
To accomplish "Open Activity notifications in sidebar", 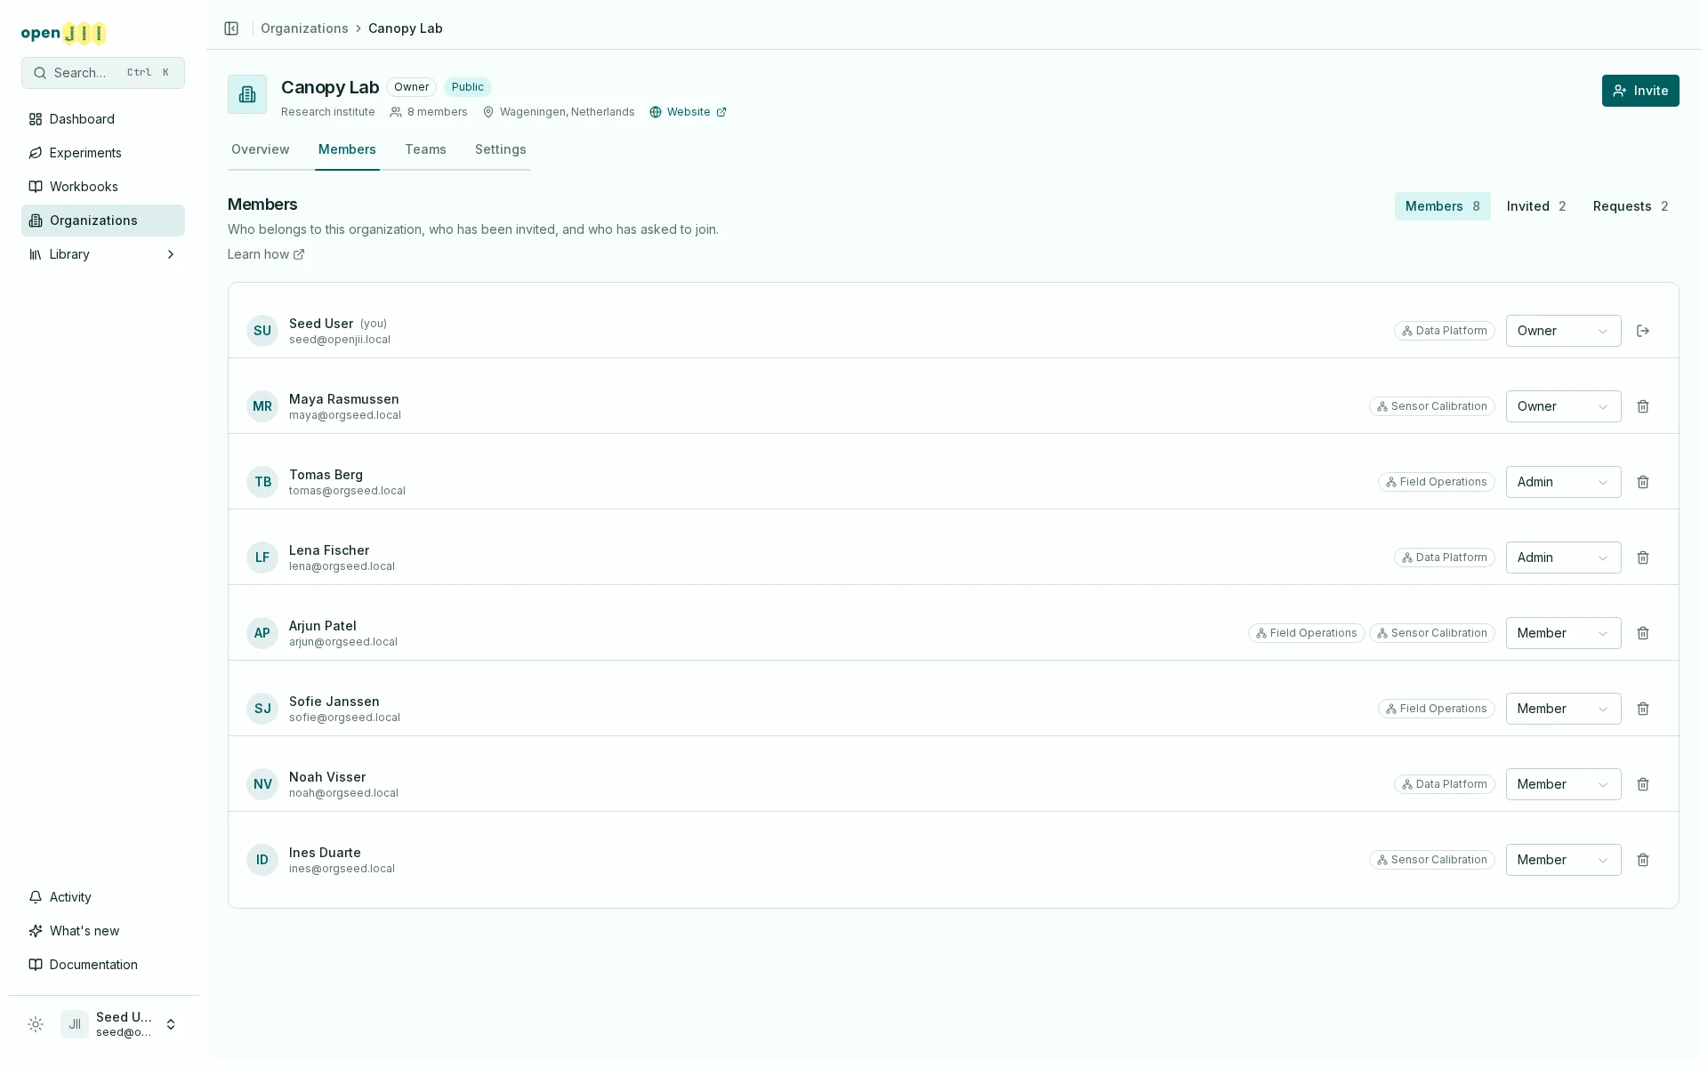I will coord(103,897).
